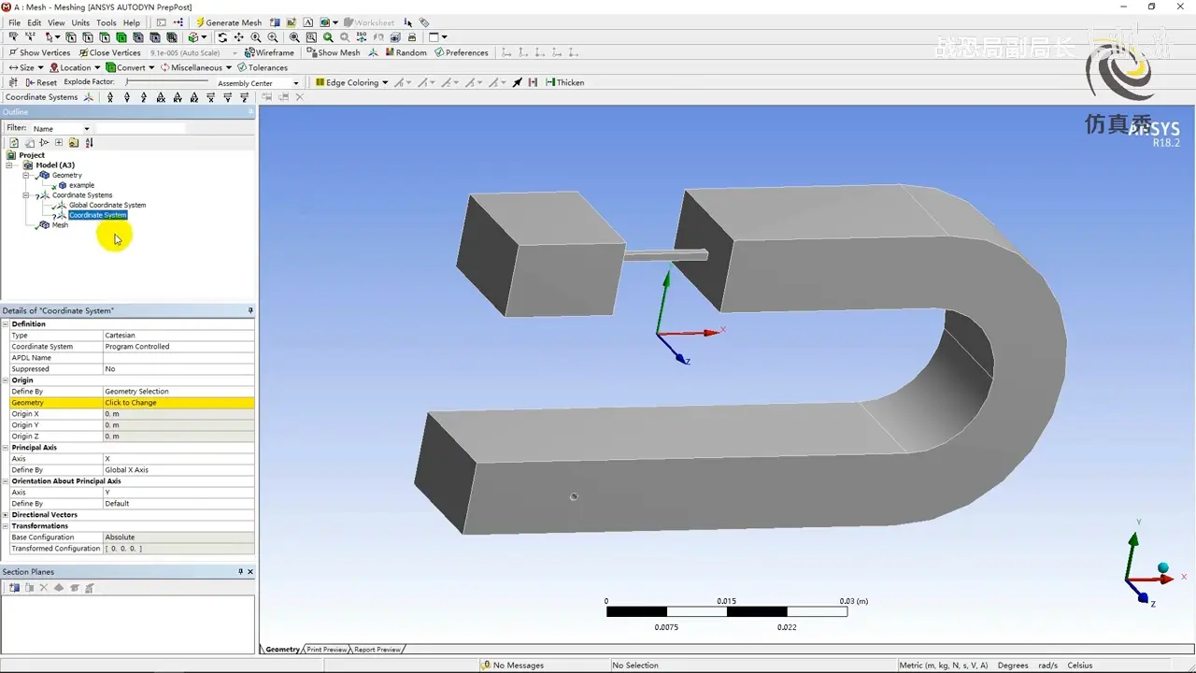
Task: Click the sort alphabetically icon in Outline
Action: (x=89, y=143)
